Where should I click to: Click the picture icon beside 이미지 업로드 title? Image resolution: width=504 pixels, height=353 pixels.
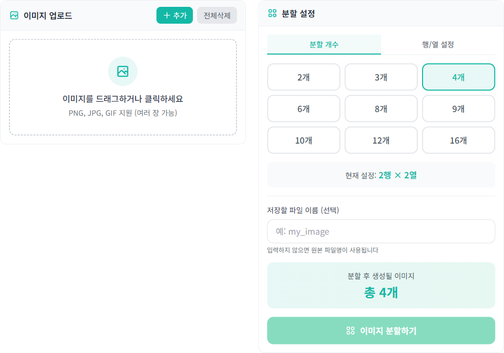(x=14, y=15)
